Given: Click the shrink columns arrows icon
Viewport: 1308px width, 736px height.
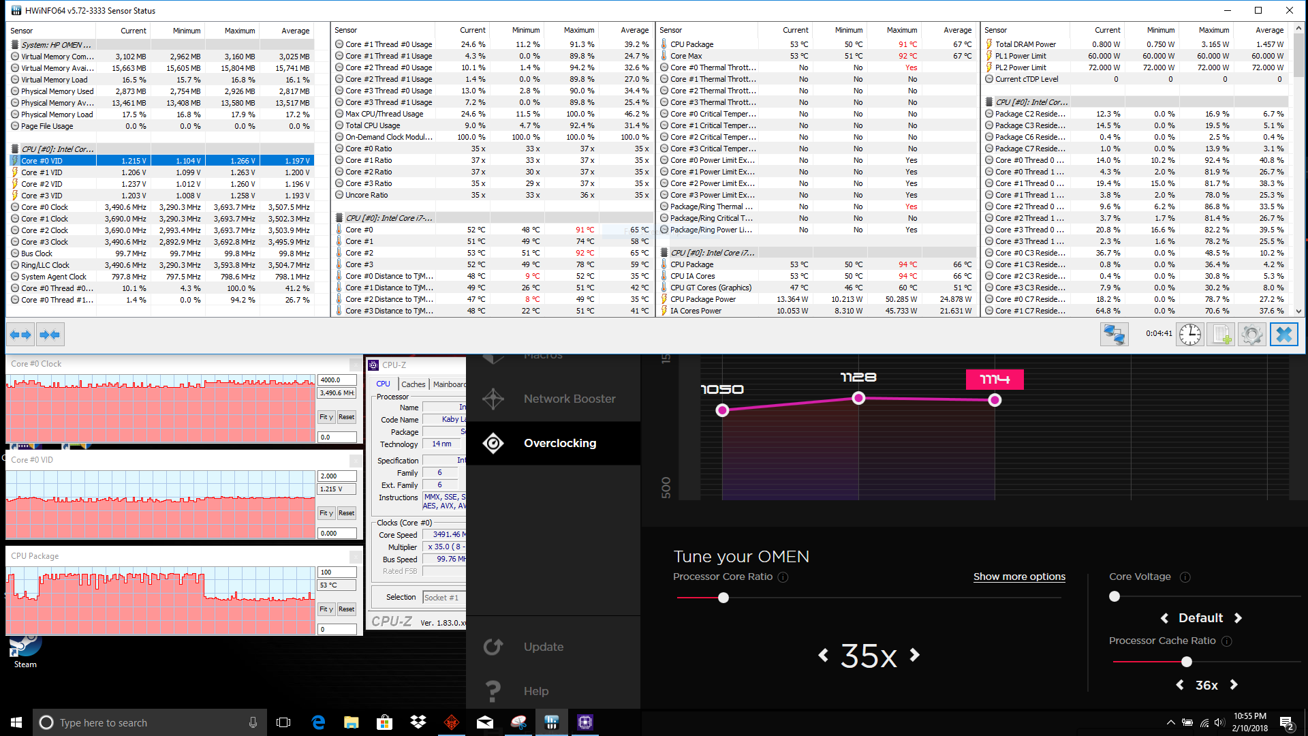Looking at the screenshot, I should [50, 335].
